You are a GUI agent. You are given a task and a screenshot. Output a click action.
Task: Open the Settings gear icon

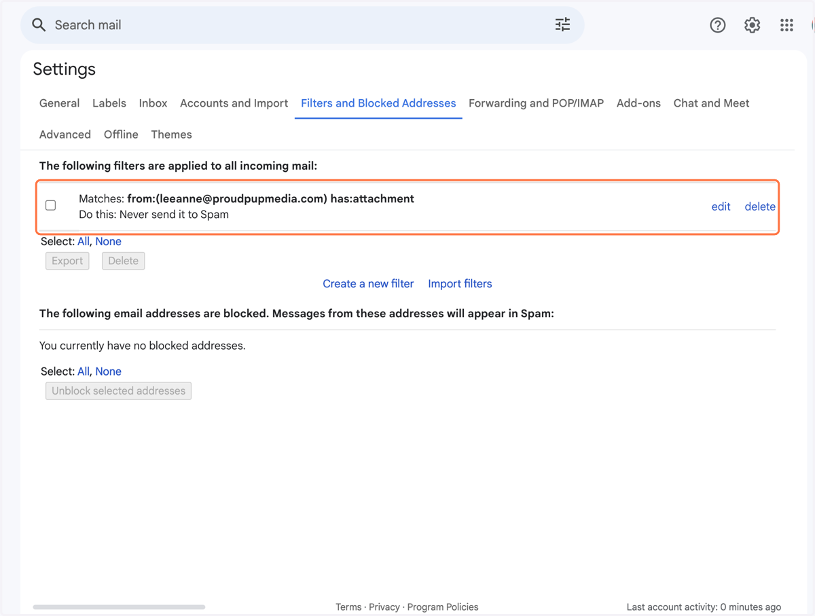pyautogui.click(x=752, y=25)
